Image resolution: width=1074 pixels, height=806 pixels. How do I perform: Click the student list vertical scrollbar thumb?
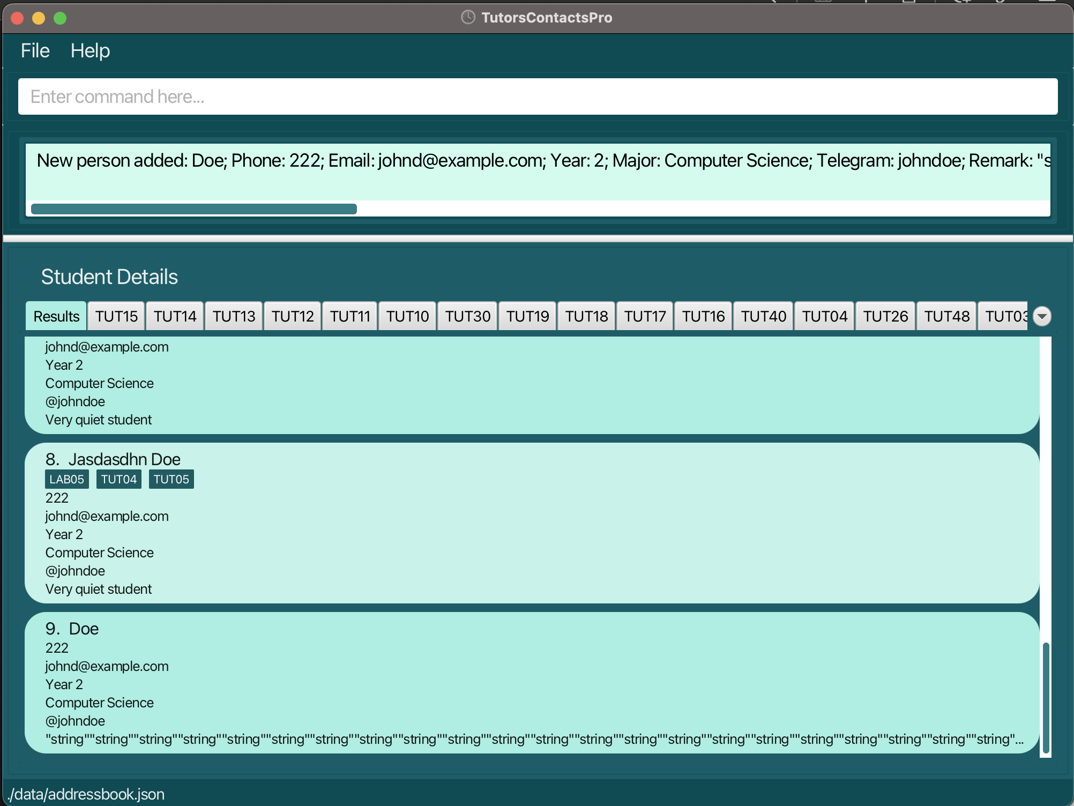(1045, 697)
